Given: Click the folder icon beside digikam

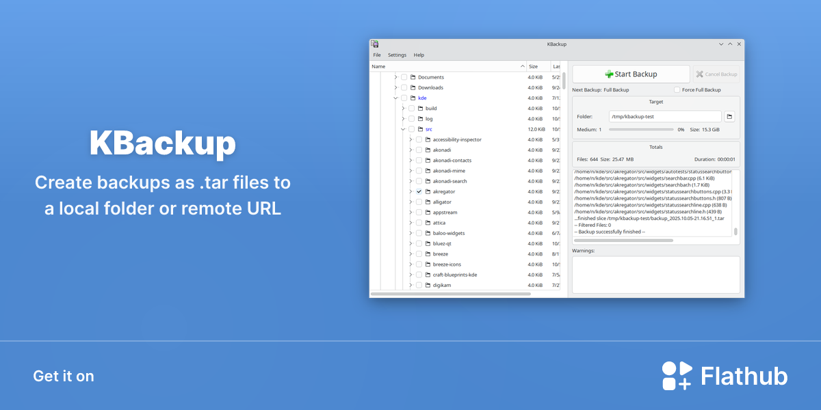Looking at the screenshot, I should click(428, 285).
